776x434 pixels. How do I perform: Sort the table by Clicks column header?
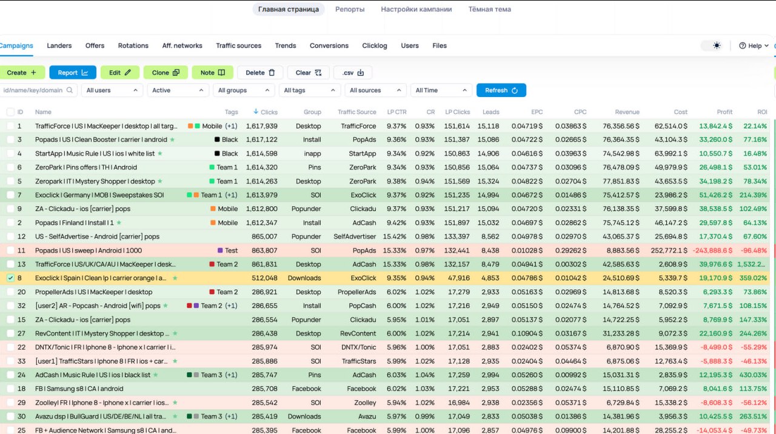pyautogui.click(x=269, y=112)
